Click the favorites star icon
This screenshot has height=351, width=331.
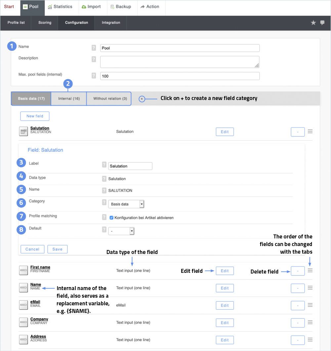click(x=313, y=23)
